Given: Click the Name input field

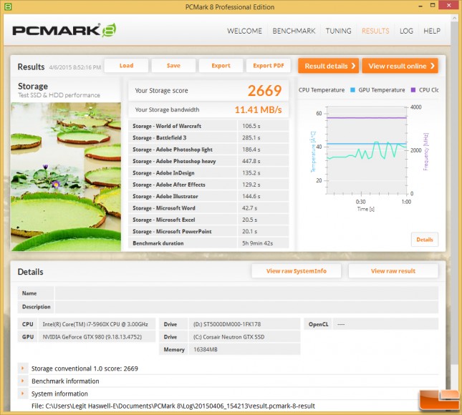Looking at the screenshot, I should (246, 293).
